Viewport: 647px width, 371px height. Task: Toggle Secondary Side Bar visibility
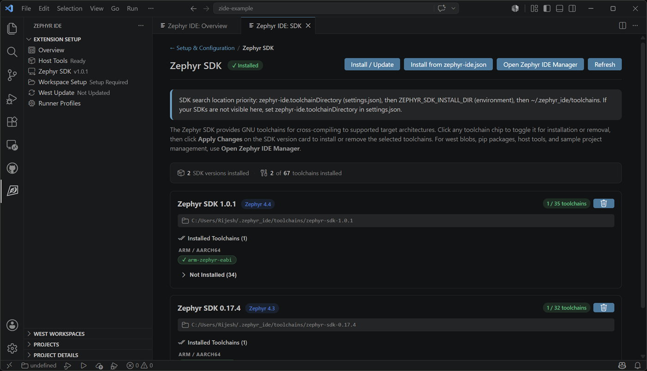click(572, 8)
